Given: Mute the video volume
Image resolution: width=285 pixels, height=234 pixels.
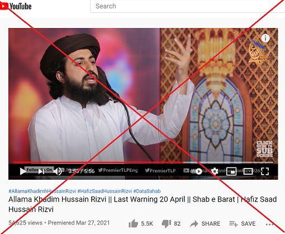Looking at the screenshot, I should (58, 171).
